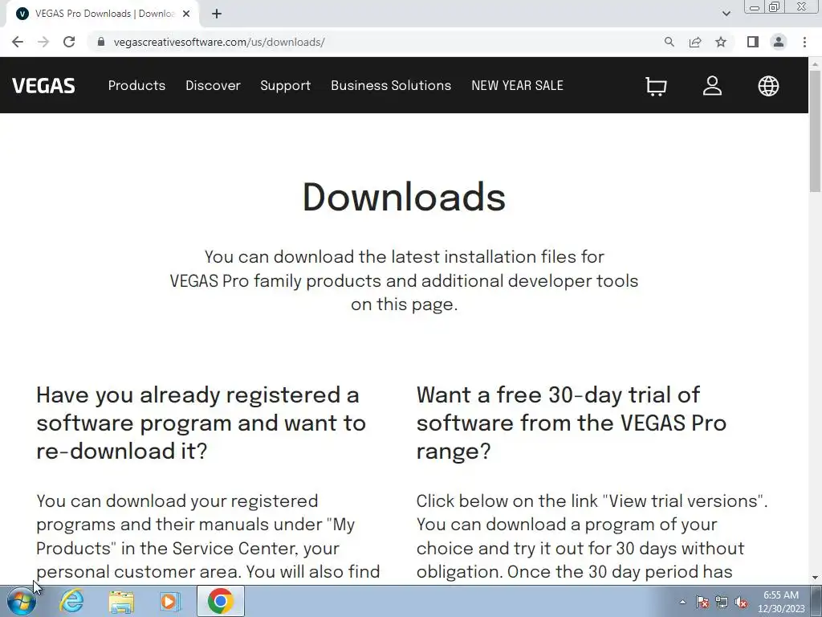Open the Windows Start menu
822x617 pixels.
(x=22, y=601)
